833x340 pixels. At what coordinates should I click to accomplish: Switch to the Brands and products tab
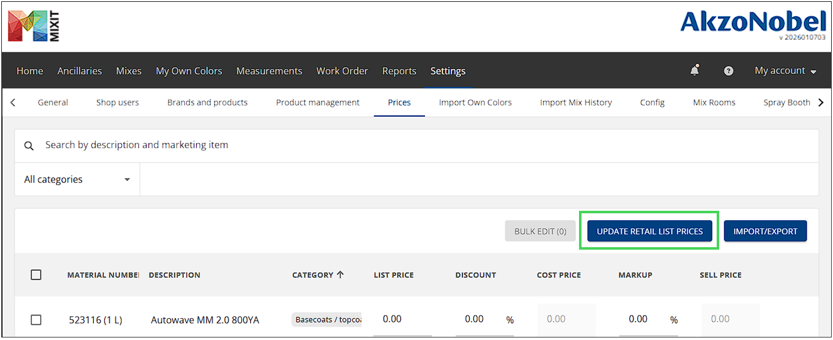tap(207, 102)
